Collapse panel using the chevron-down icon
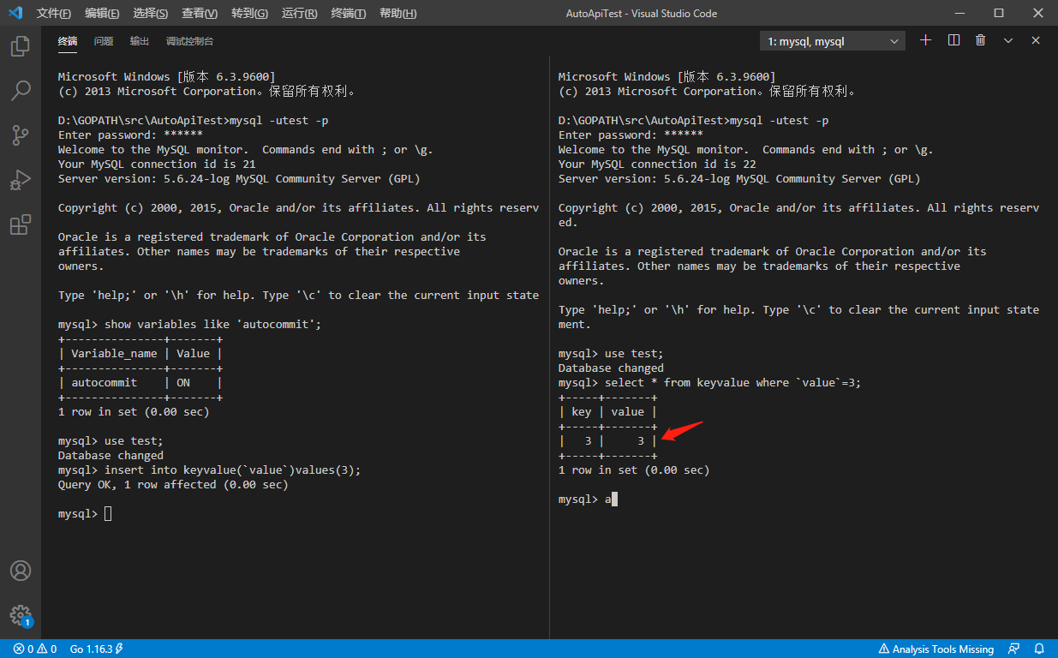The image size is (1058, 658). coord(1008,40)
